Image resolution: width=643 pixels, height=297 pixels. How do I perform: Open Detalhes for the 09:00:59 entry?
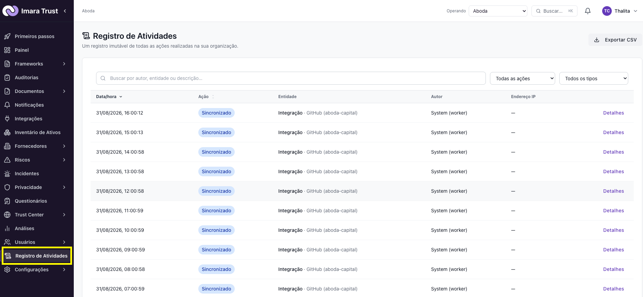[613, 250]
